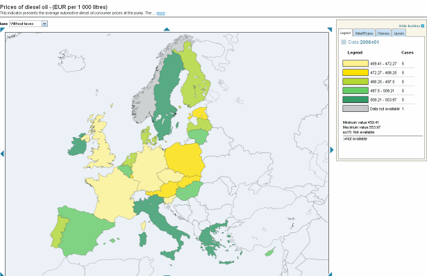
Task: Select the yellow 472.27 - 488.25 swatch
Action: (x=355, y=72)
